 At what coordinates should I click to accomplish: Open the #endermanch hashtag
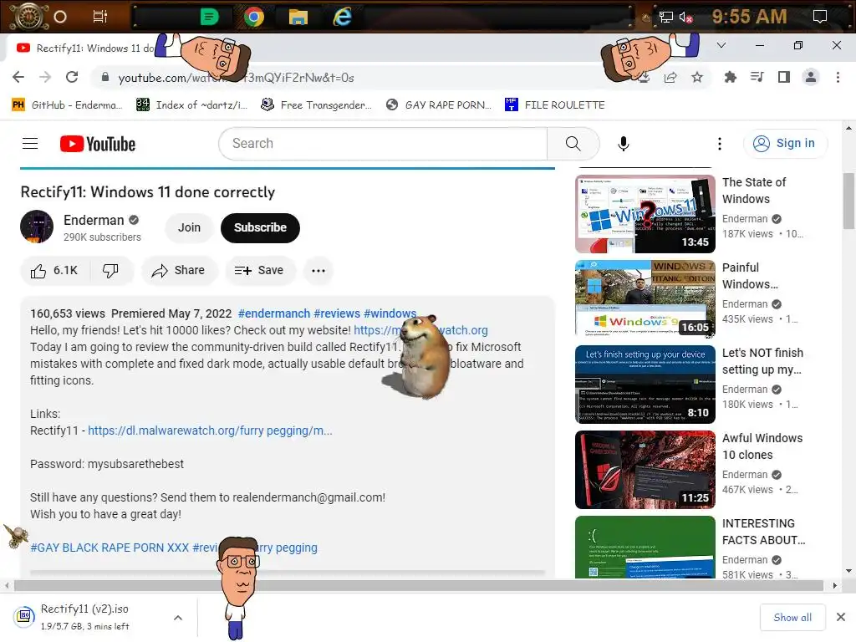[274, 313]
